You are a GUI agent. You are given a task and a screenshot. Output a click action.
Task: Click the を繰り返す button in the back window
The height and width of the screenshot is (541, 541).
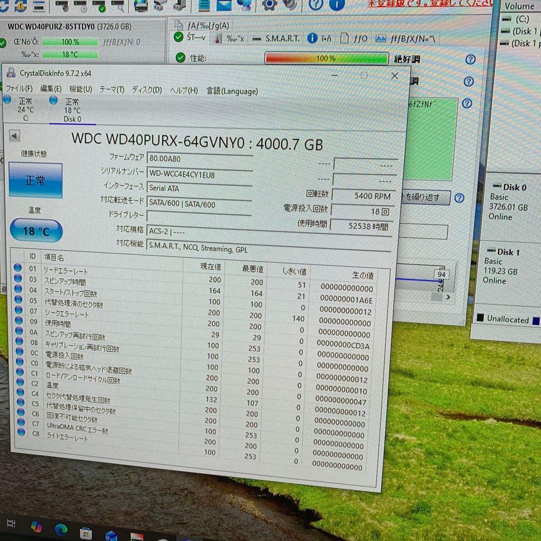point(425,197)
